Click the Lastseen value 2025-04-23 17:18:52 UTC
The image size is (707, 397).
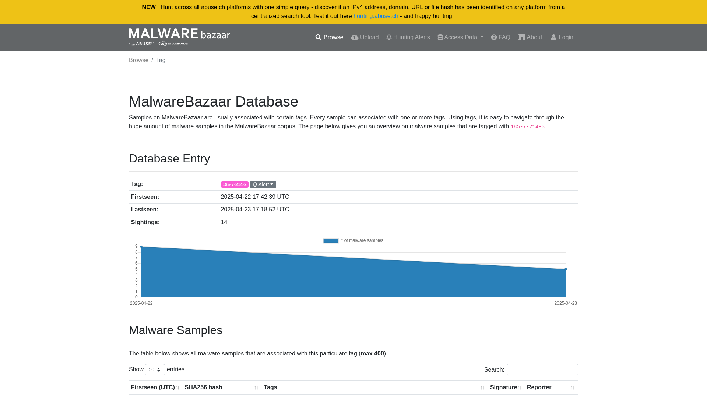coord(255,210)
